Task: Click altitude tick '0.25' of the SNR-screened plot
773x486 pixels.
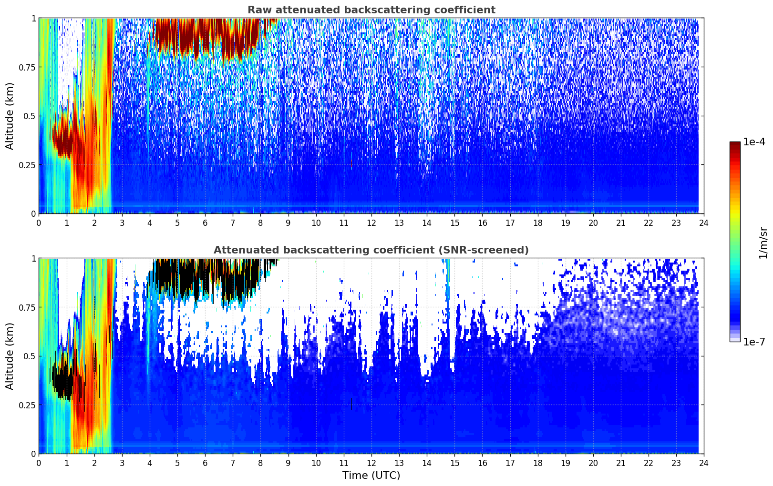Action: tap(27, 405)
